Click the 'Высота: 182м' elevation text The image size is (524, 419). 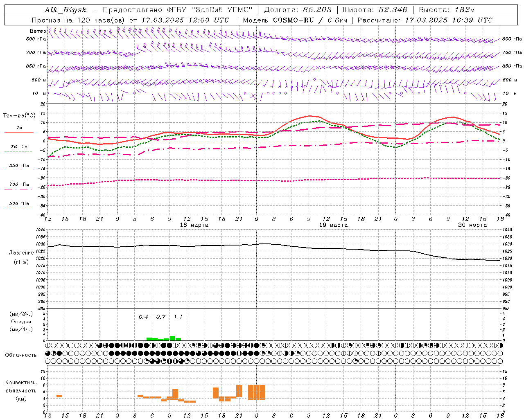(x=447, y=10)
